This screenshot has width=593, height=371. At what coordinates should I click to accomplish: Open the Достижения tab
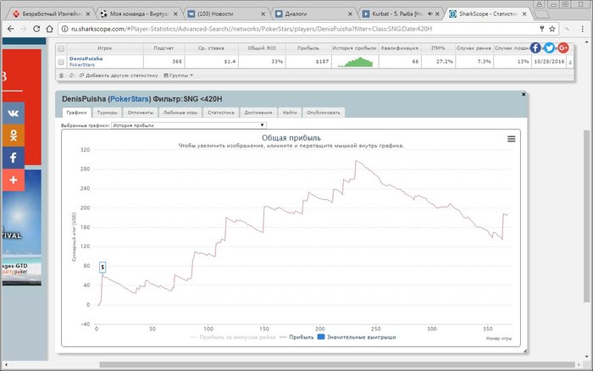click(258, 113)
